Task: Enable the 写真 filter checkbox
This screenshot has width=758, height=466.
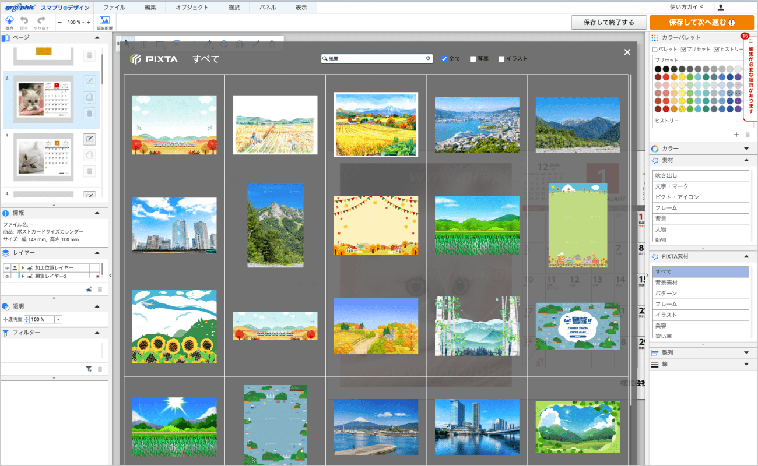Action: click(473, 59)
